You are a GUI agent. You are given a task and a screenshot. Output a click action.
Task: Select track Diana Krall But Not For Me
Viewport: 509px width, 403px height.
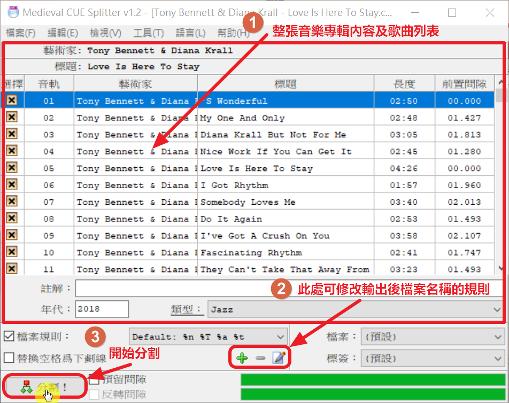(286, 135)
